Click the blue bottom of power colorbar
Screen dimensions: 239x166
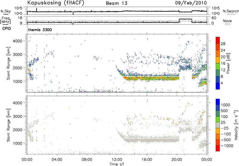[x=218, y=86]
